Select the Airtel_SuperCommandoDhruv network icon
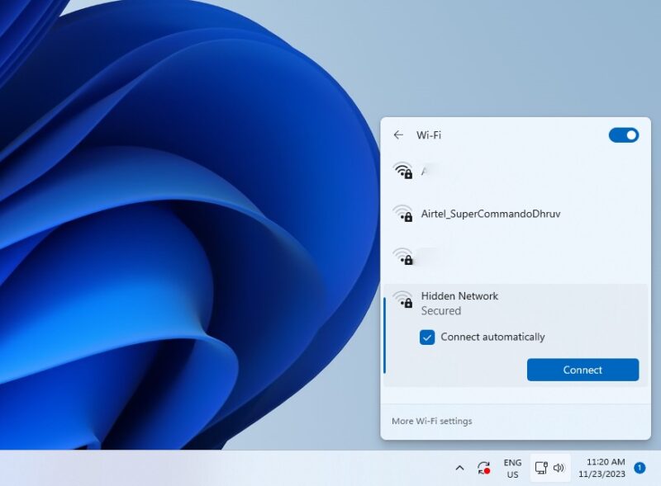 point(404,213)
